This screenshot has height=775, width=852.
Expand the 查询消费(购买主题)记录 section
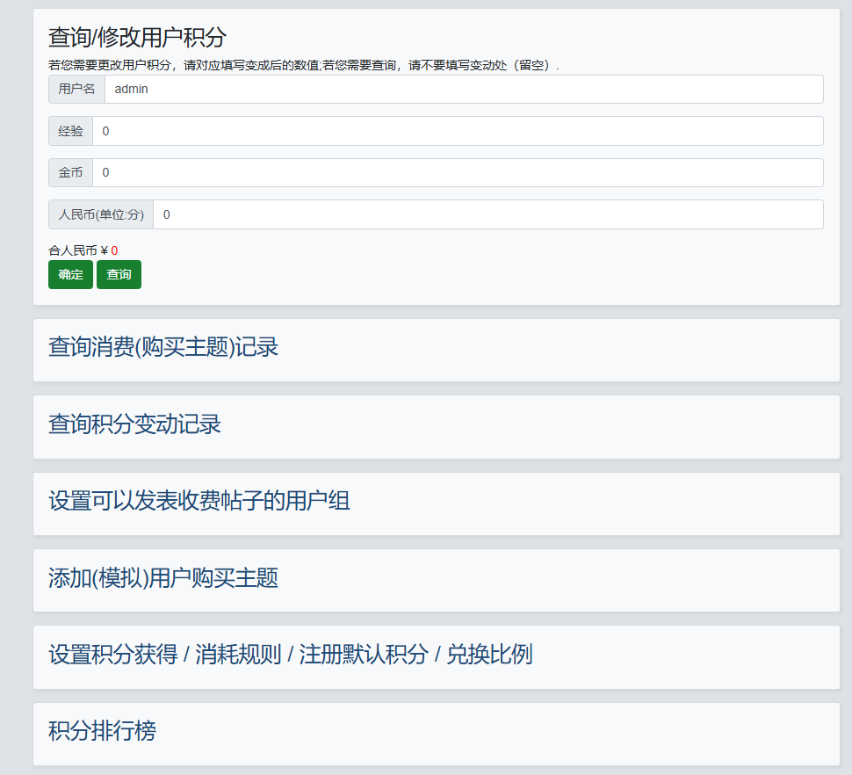pos(163,347)
